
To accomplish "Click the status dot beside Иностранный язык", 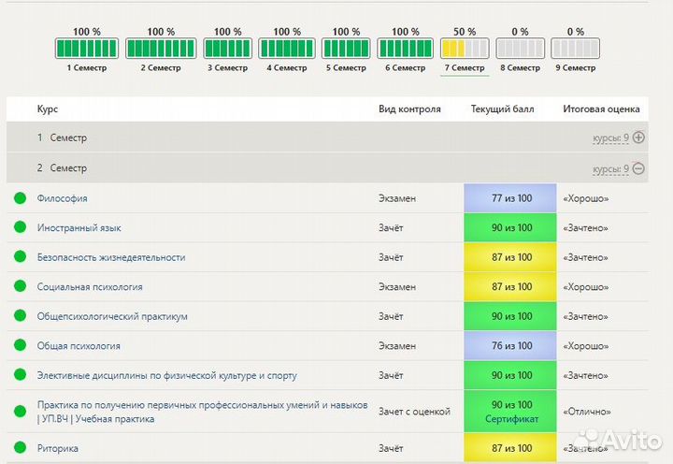I will point(20,228).
